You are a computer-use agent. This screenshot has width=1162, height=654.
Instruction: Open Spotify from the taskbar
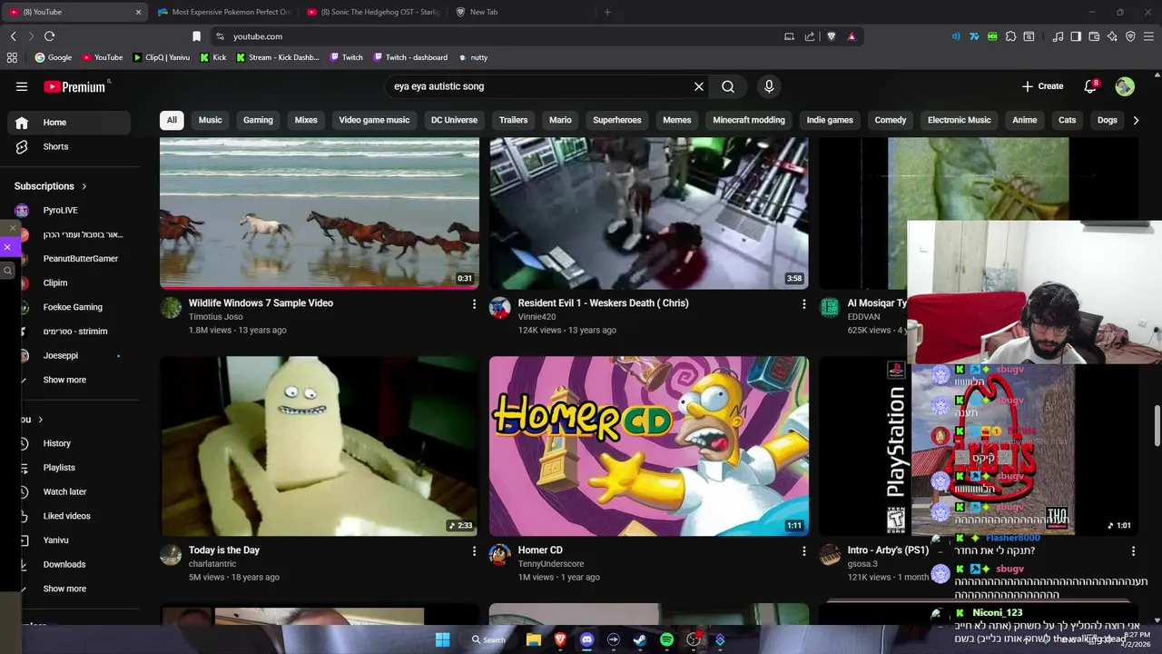tap(666, 640)
